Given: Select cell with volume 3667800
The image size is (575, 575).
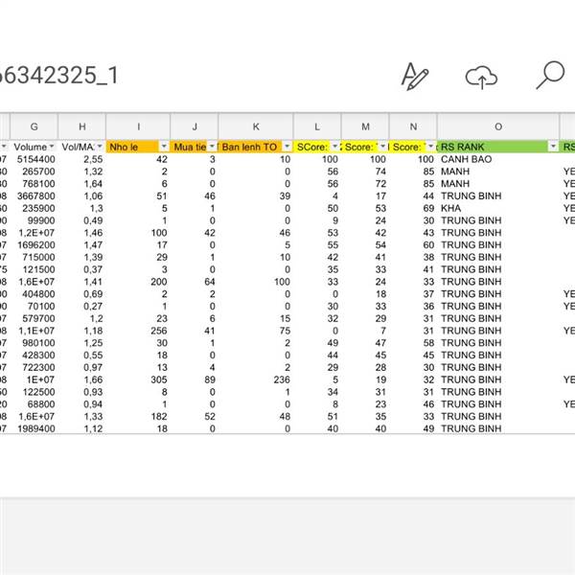Looking at the screenshot, I should pos(34,195).
